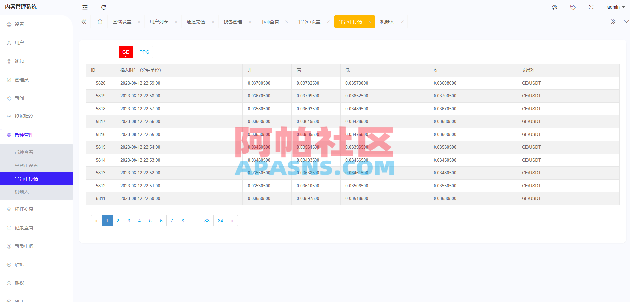Screen dimensions: 630x302
Task: Go to page 84 in pagination
Action: 220,221
